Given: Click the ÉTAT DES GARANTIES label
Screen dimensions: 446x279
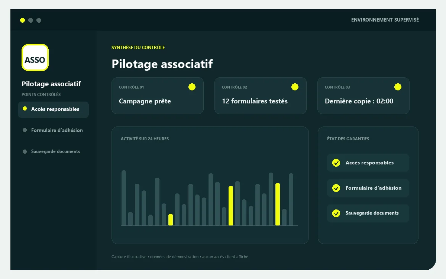Looking at the screenshot, I should (x=348, y=139).
